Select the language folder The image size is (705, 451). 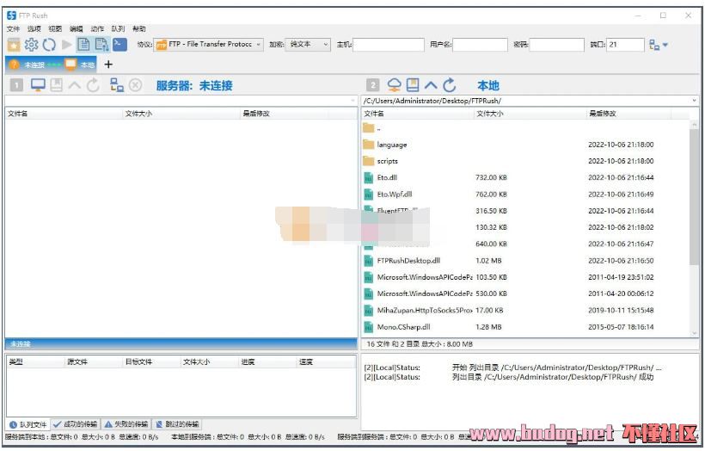524,145
